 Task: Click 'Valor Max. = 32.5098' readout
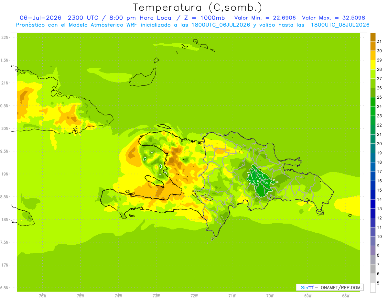(334, 18)
